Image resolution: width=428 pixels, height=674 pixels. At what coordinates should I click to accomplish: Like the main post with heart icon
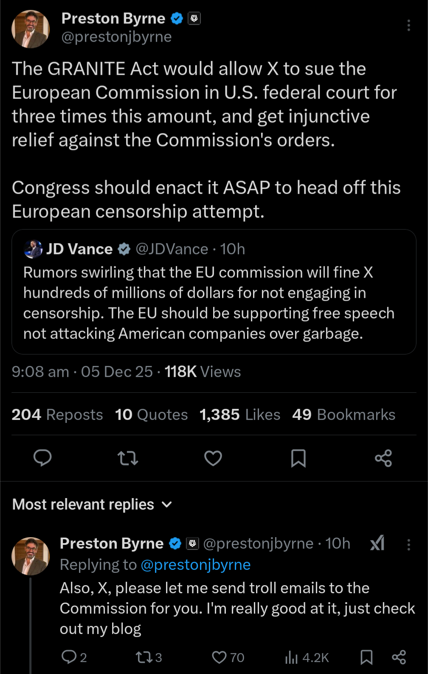coord(213,458)
